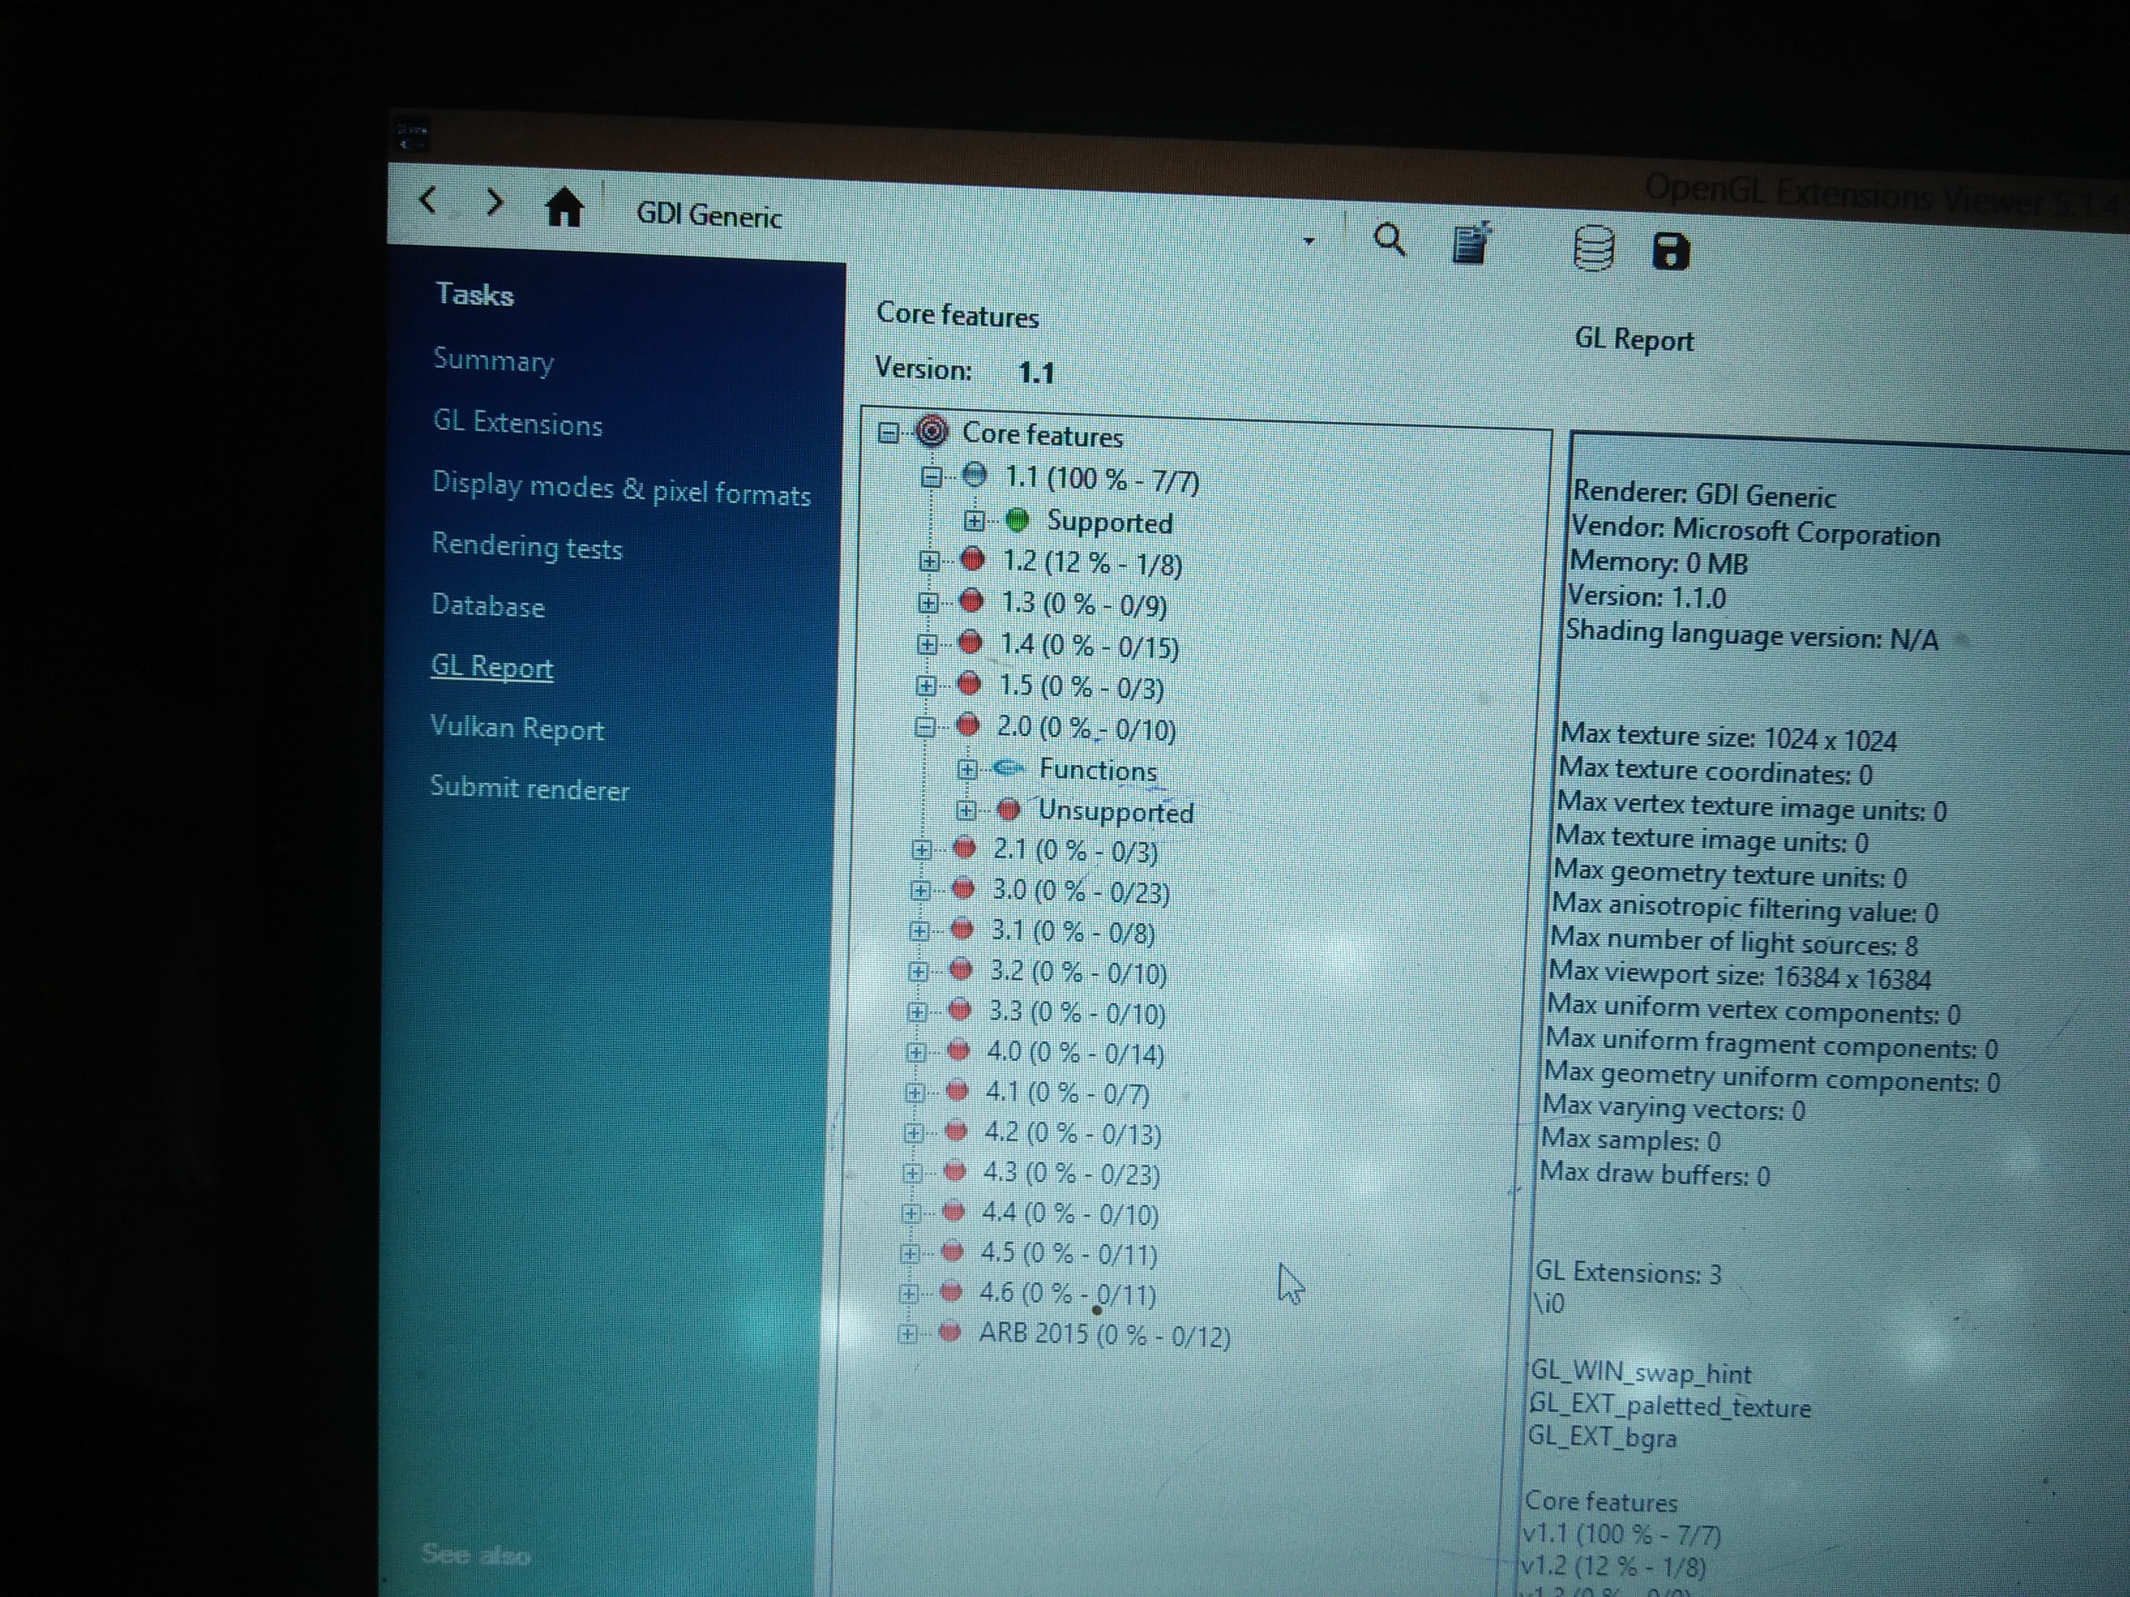
Task: Click the GL Report sidebar link
Action: tap(495, 667)
